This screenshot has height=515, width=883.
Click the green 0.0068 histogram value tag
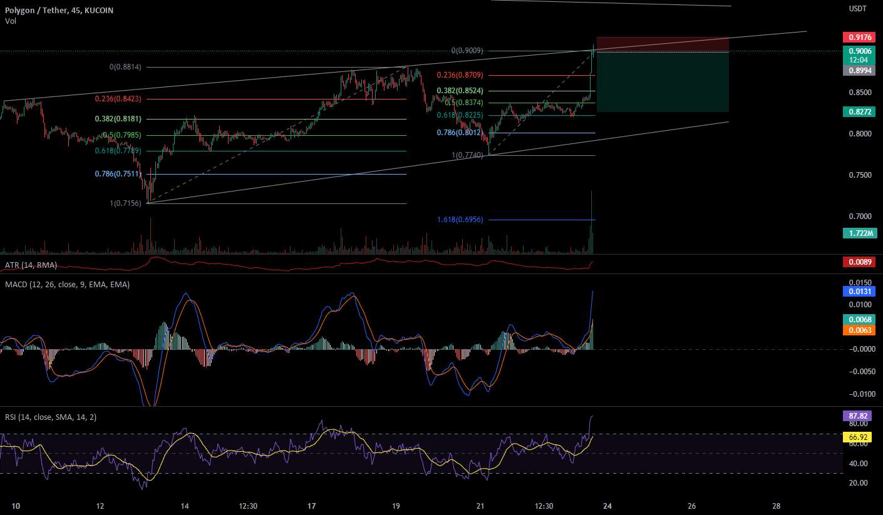pos(860,319)
